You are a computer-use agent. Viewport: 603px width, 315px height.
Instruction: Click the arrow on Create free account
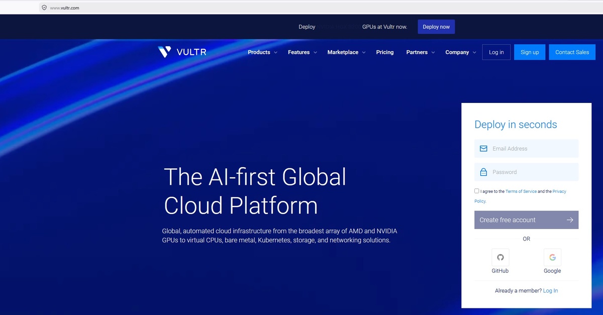(570, 220)
